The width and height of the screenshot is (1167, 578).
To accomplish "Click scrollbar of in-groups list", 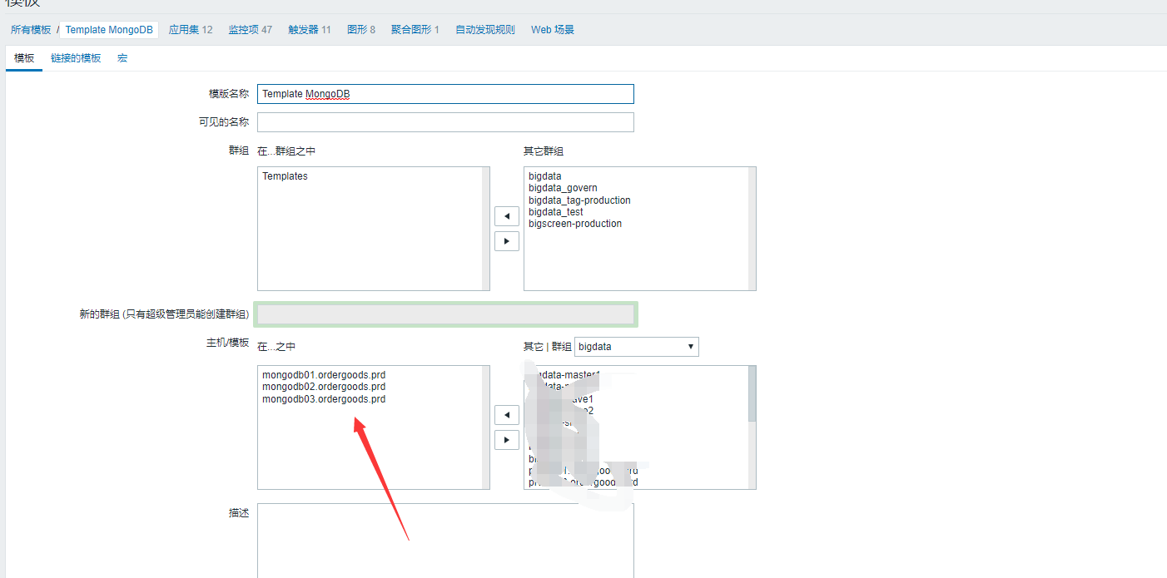I will click(485, 229).
